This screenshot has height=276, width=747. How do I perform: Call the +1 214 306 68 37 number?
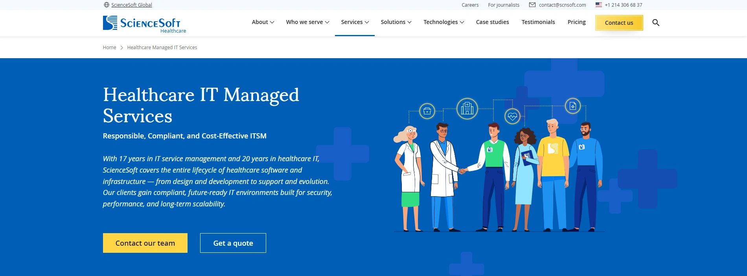[x=624, y=5]
